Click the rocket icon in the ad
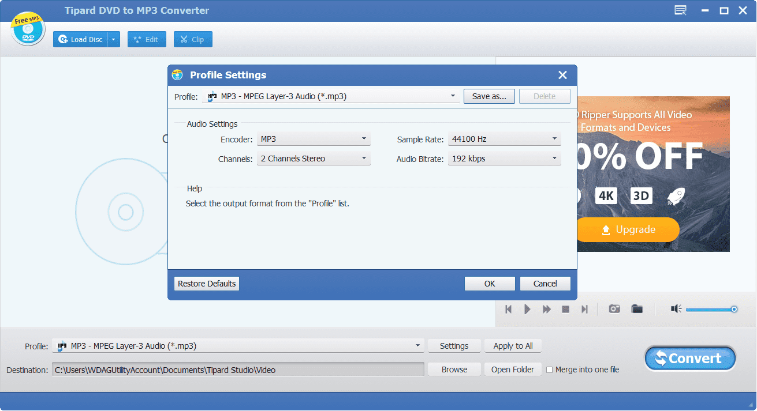 click(676, 196)
